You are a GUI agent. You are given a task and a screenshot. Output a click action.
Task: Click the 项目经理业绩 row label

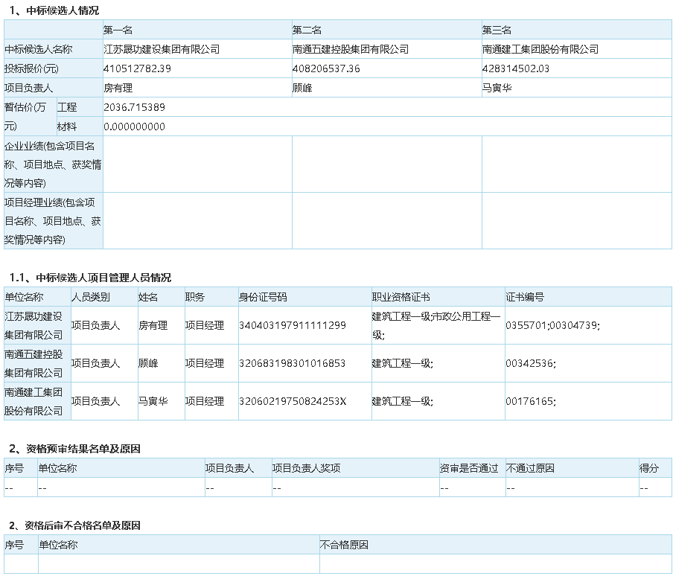click(x=53, y=221)
